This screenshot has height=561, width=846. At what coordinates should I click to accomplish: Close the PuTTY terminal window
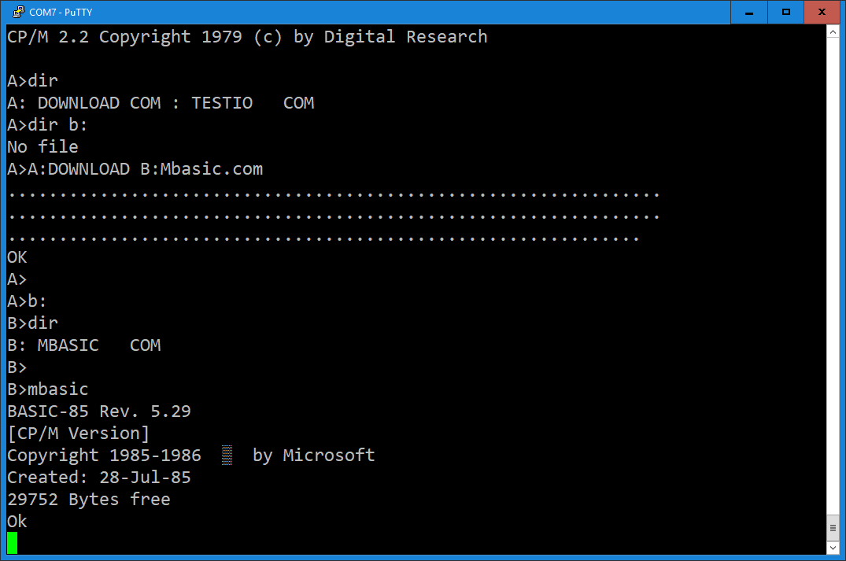point(822,12)
